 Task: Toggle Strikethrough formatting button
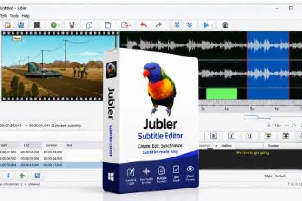(x=268, y=136)
